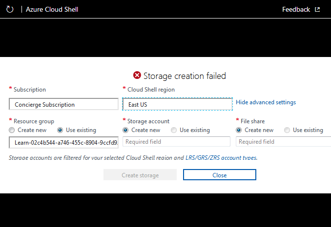Click the Storage creation failed heading
The width and height of the screenshot is (331, 227).
coord(185,76)
